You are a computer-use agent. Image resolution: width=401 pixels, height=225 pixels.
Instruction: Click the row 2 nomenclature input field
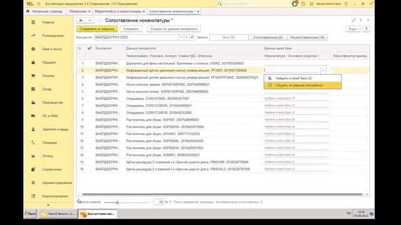292,70
